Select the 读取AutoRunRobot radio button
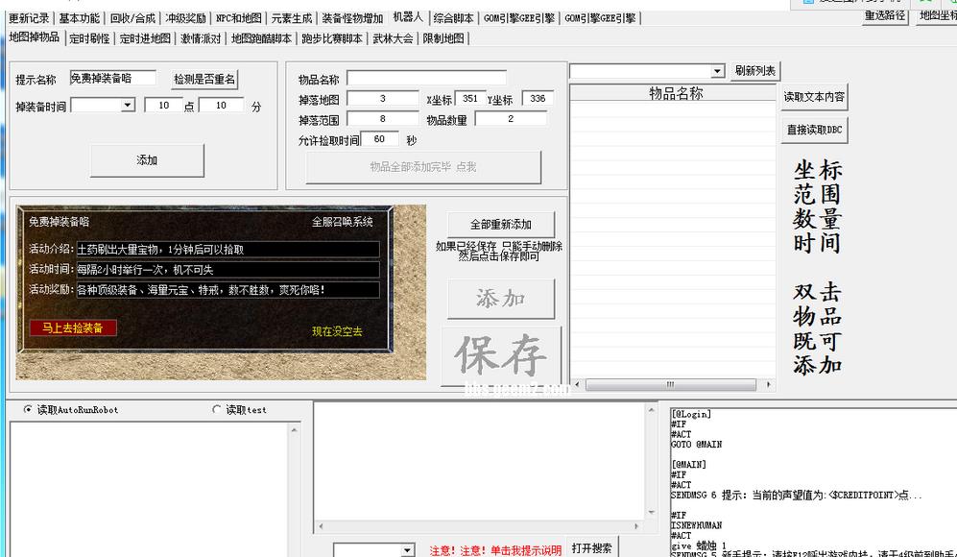Screen dimensions: 957x557 click(29, 408)
